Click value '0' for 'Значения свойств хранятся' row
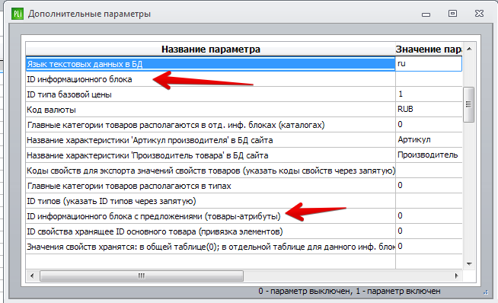 pyautogui.click(x=429, y=247)
